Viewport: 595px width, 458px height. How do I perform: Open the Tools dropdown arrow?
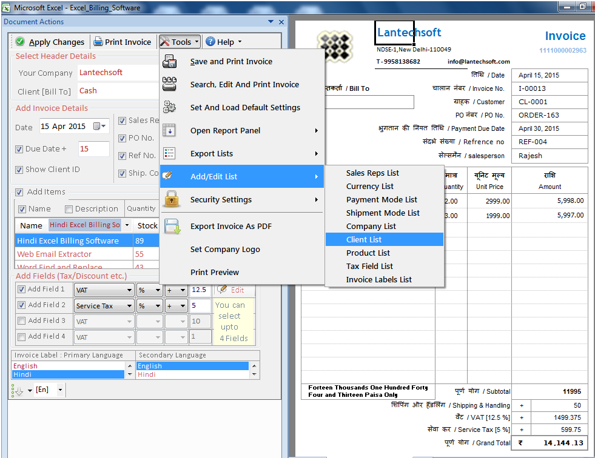point(197,42)
